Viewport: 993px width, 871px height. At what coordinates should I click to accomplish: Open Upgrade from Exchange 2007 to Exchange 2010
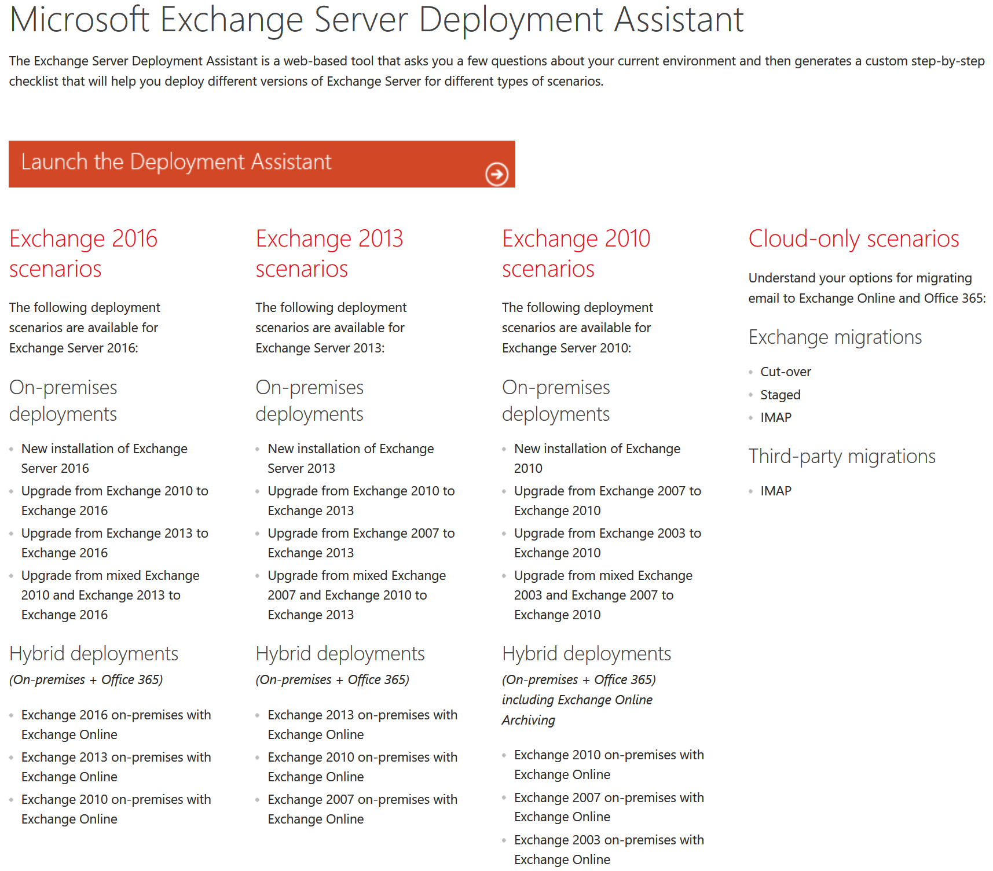(x=608, y=501)
